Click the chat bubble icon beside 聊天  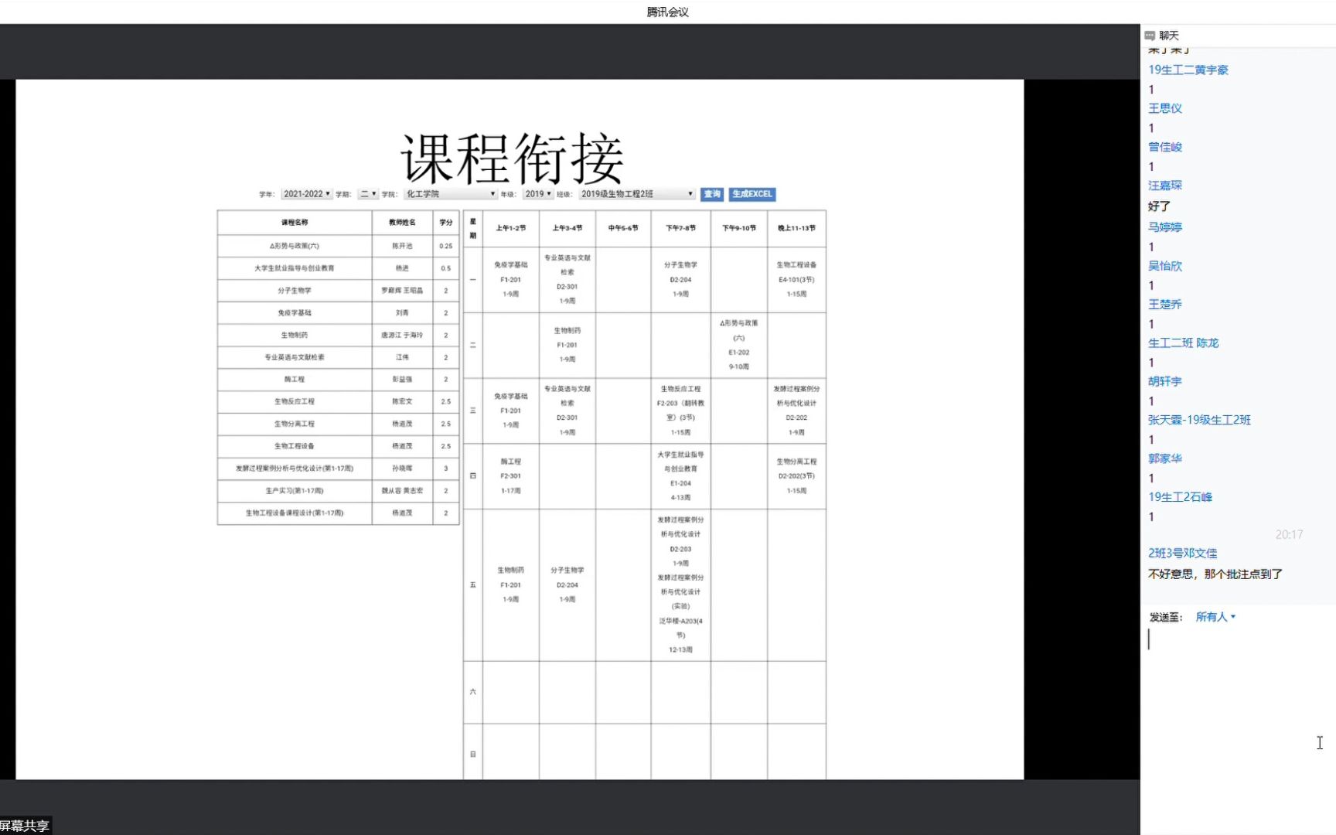(1150, 36)
